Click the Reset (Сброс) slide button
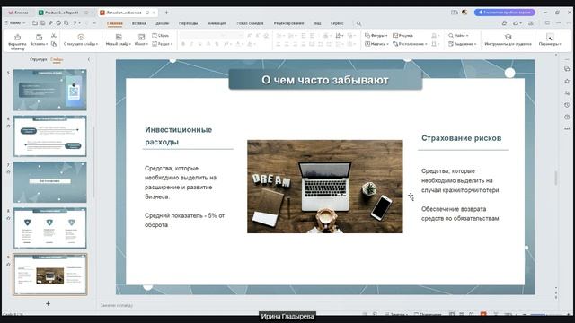This screenshot has width=575, height=323. [160, 36]
